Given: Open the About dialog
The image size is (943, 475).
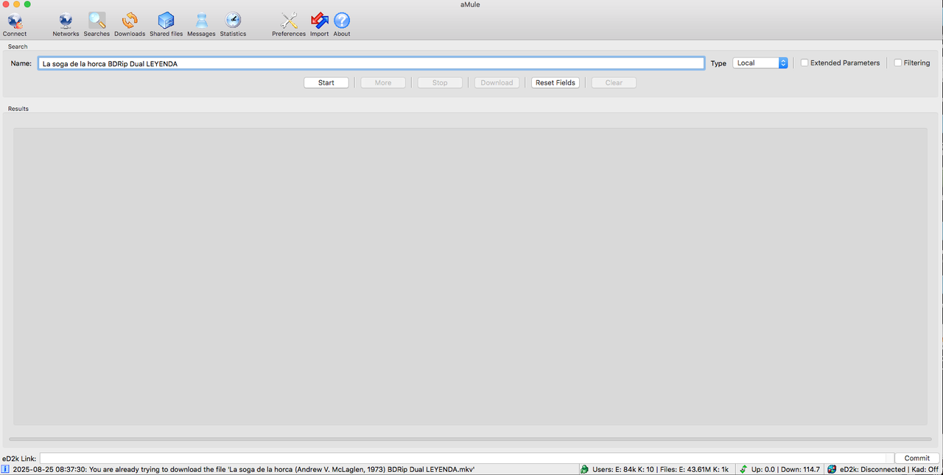Looking at the screenshot, I should [x=342, y=24].
